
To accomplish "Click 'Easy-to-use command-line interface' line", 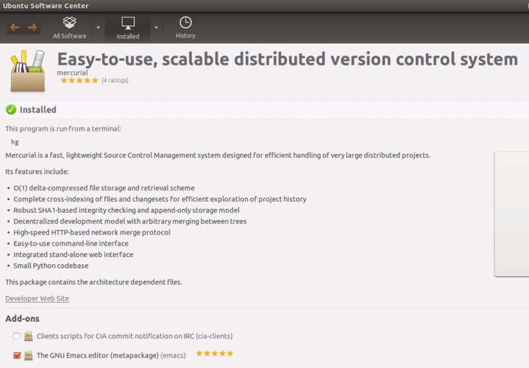I will [x=71, y=243].
